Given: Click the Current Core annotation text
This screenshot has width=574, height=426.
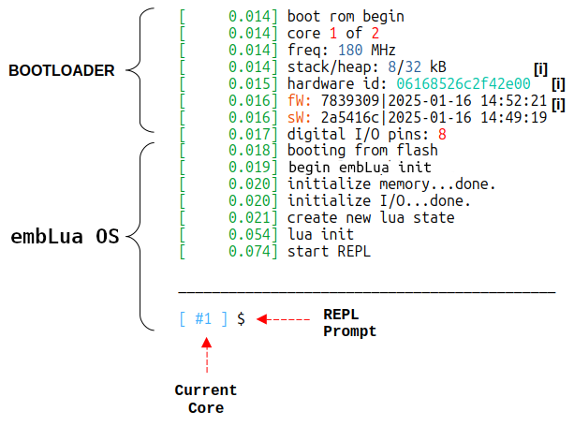Looking at the screenshot, I should coord(206,399).
